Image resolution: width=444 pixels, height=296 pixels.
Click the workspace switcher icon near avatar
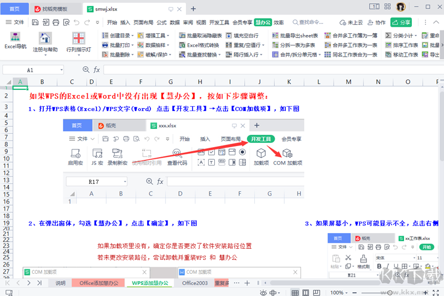coord(374,7)
